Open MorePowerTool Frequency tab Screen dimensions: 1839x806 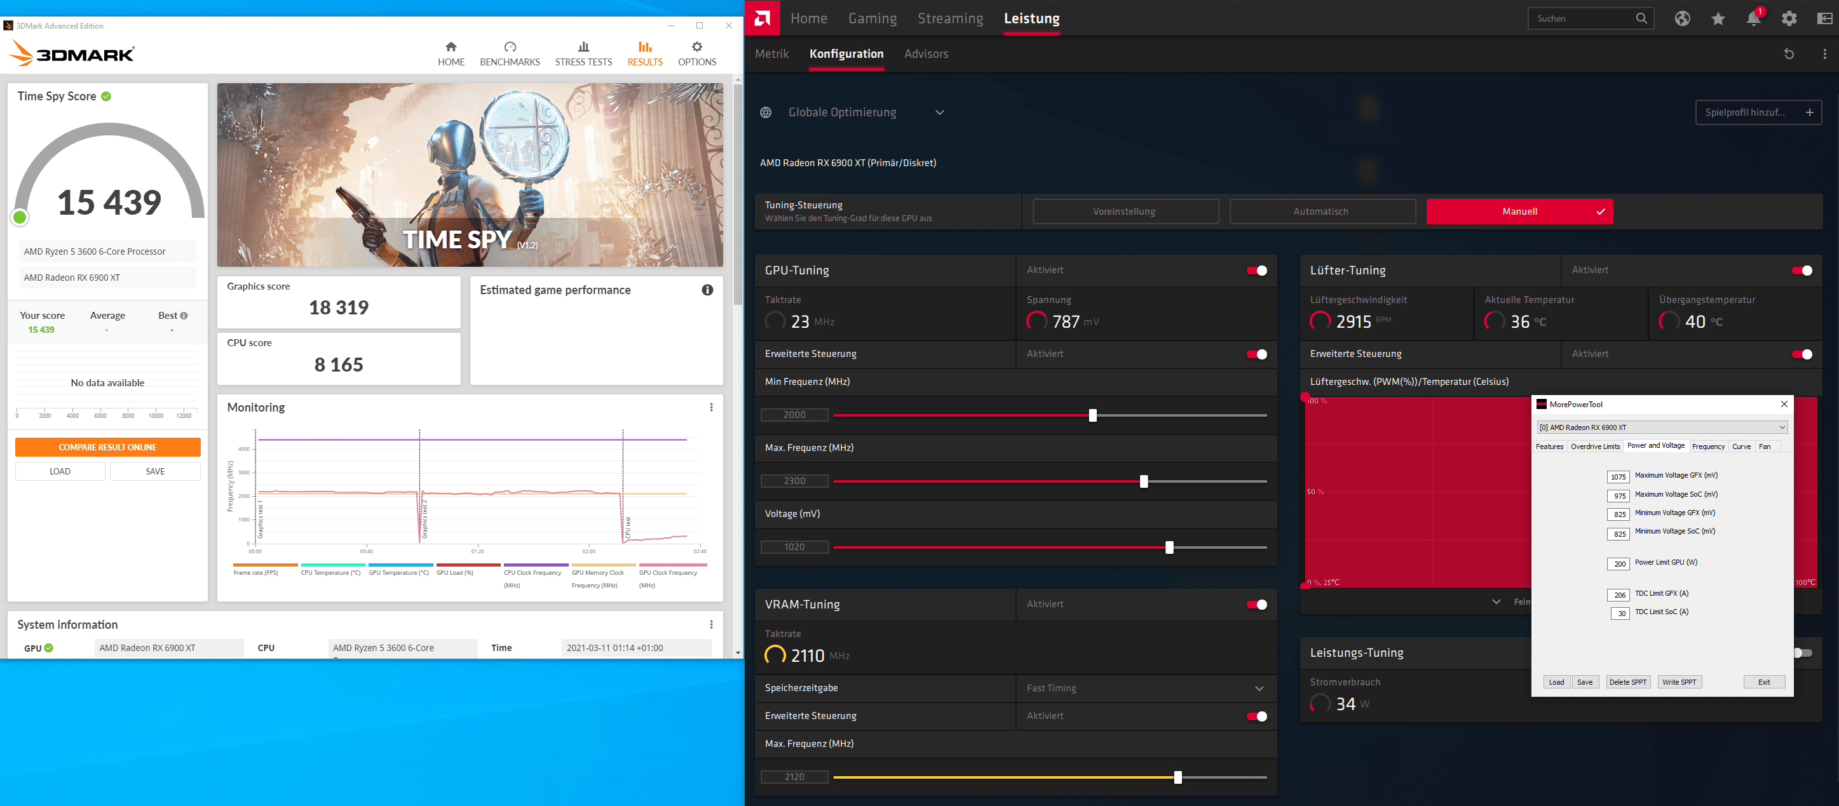click(1707, 447)
